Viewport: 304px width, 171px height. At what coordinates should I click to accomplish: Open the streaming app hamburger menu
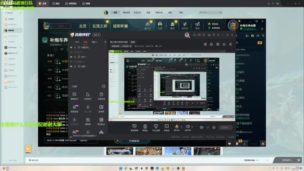[x=218, y=35]
